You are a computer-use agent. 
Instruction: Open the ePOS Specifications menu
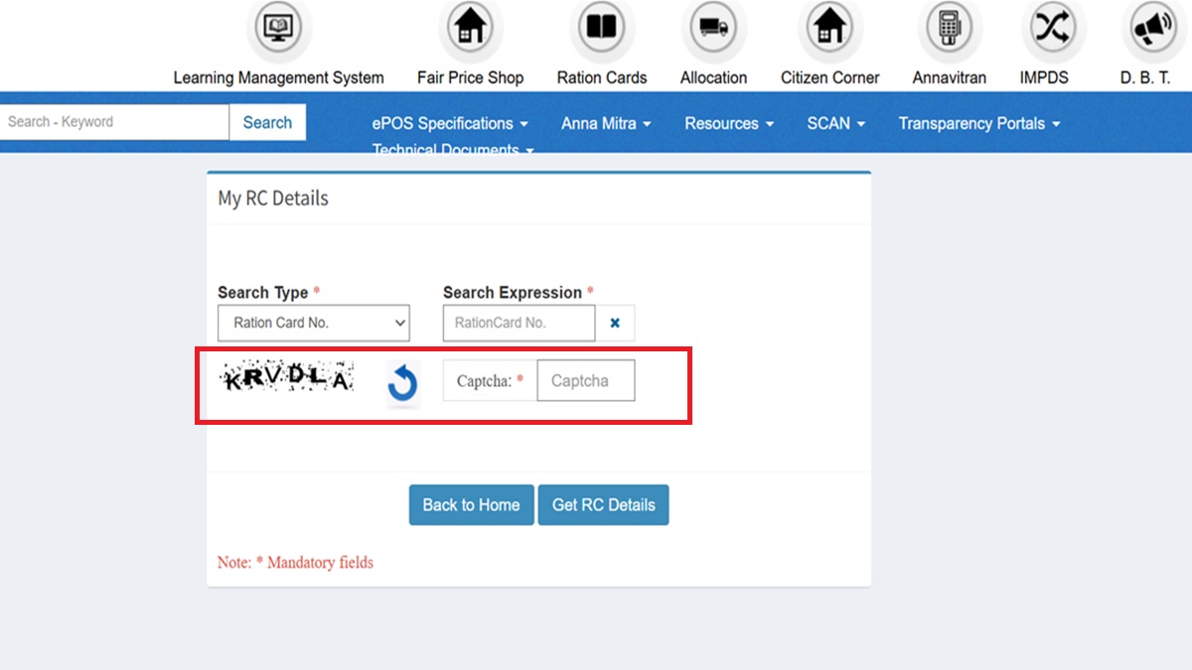tap(450, 124)
